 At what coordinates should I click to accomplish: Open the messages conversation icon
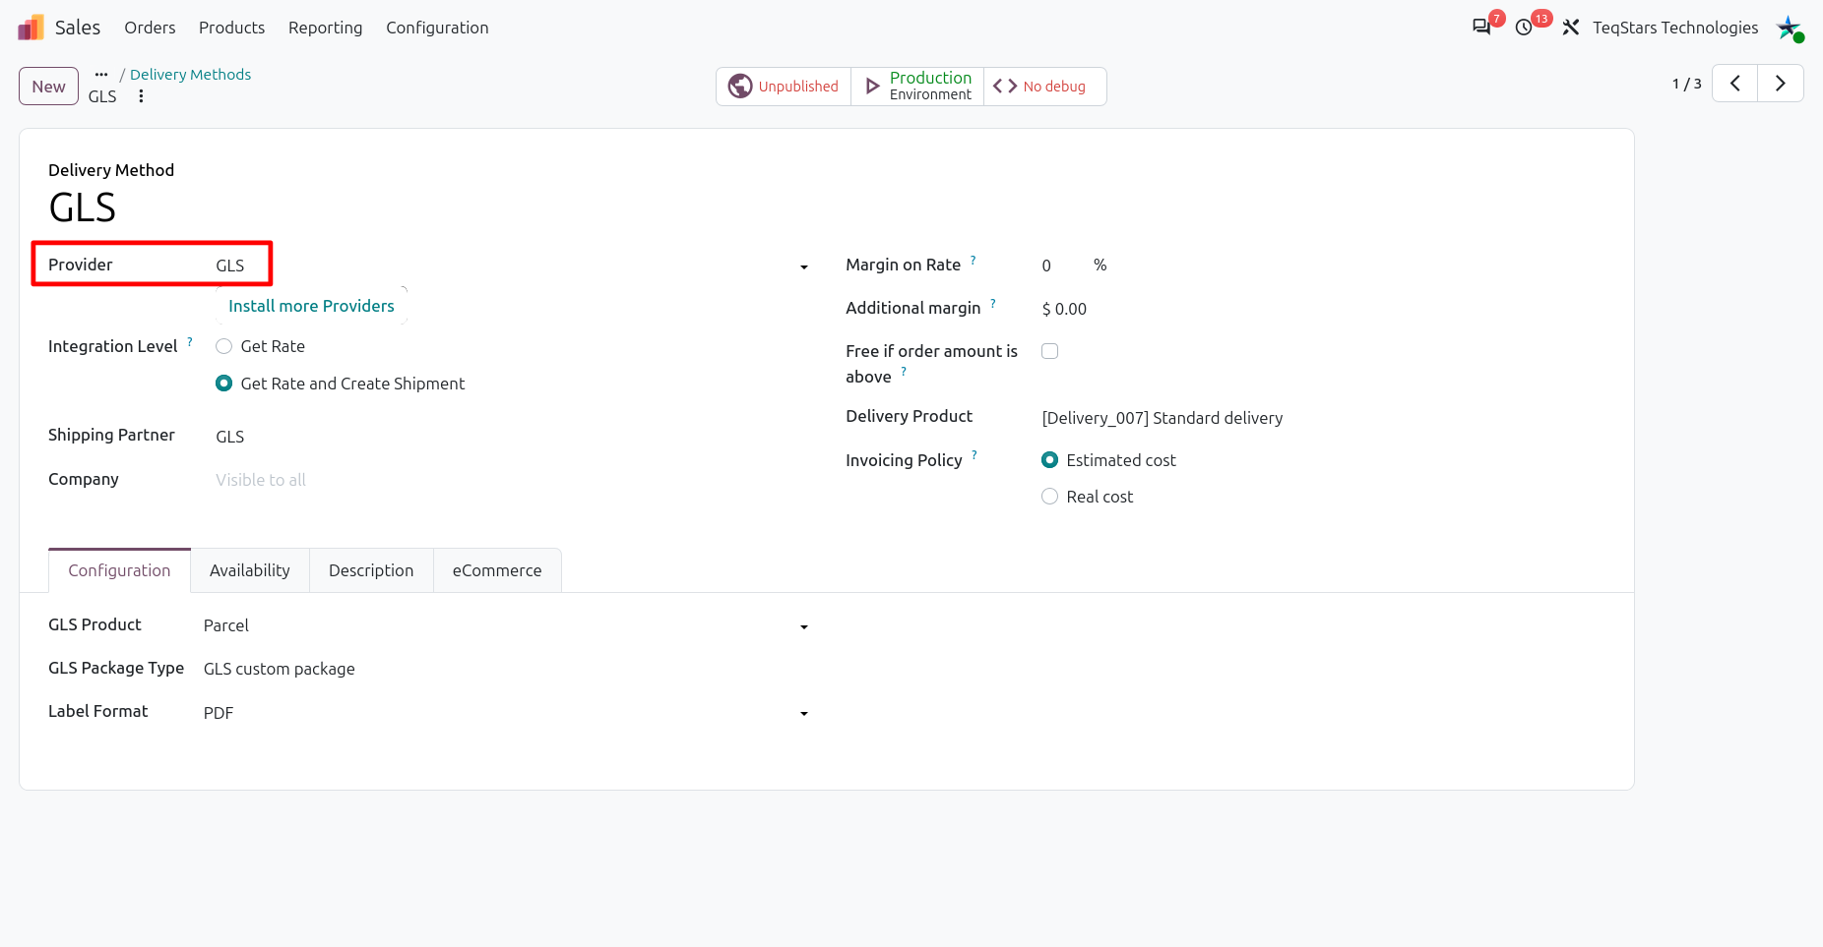[1481, 28]
